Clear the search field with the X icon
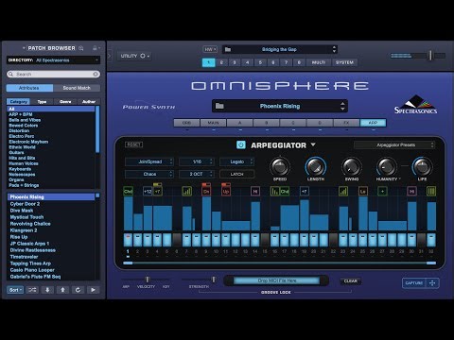 click(96, 74)
